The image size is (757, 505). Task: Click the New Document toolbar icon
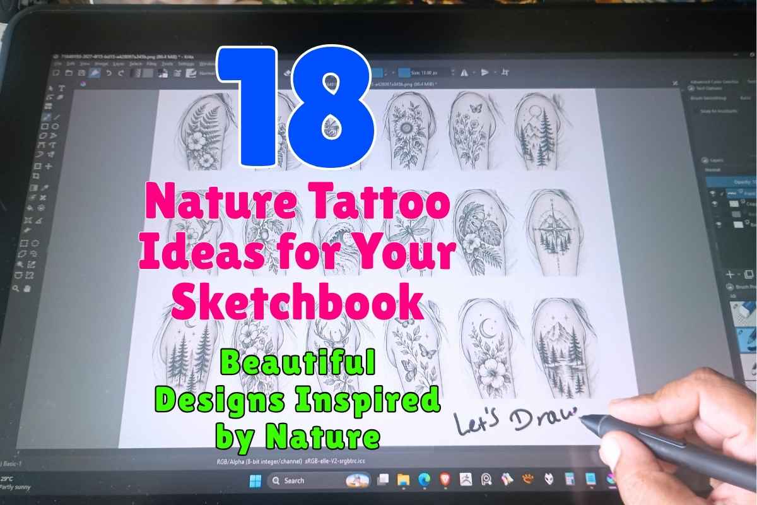pos(57,73)
